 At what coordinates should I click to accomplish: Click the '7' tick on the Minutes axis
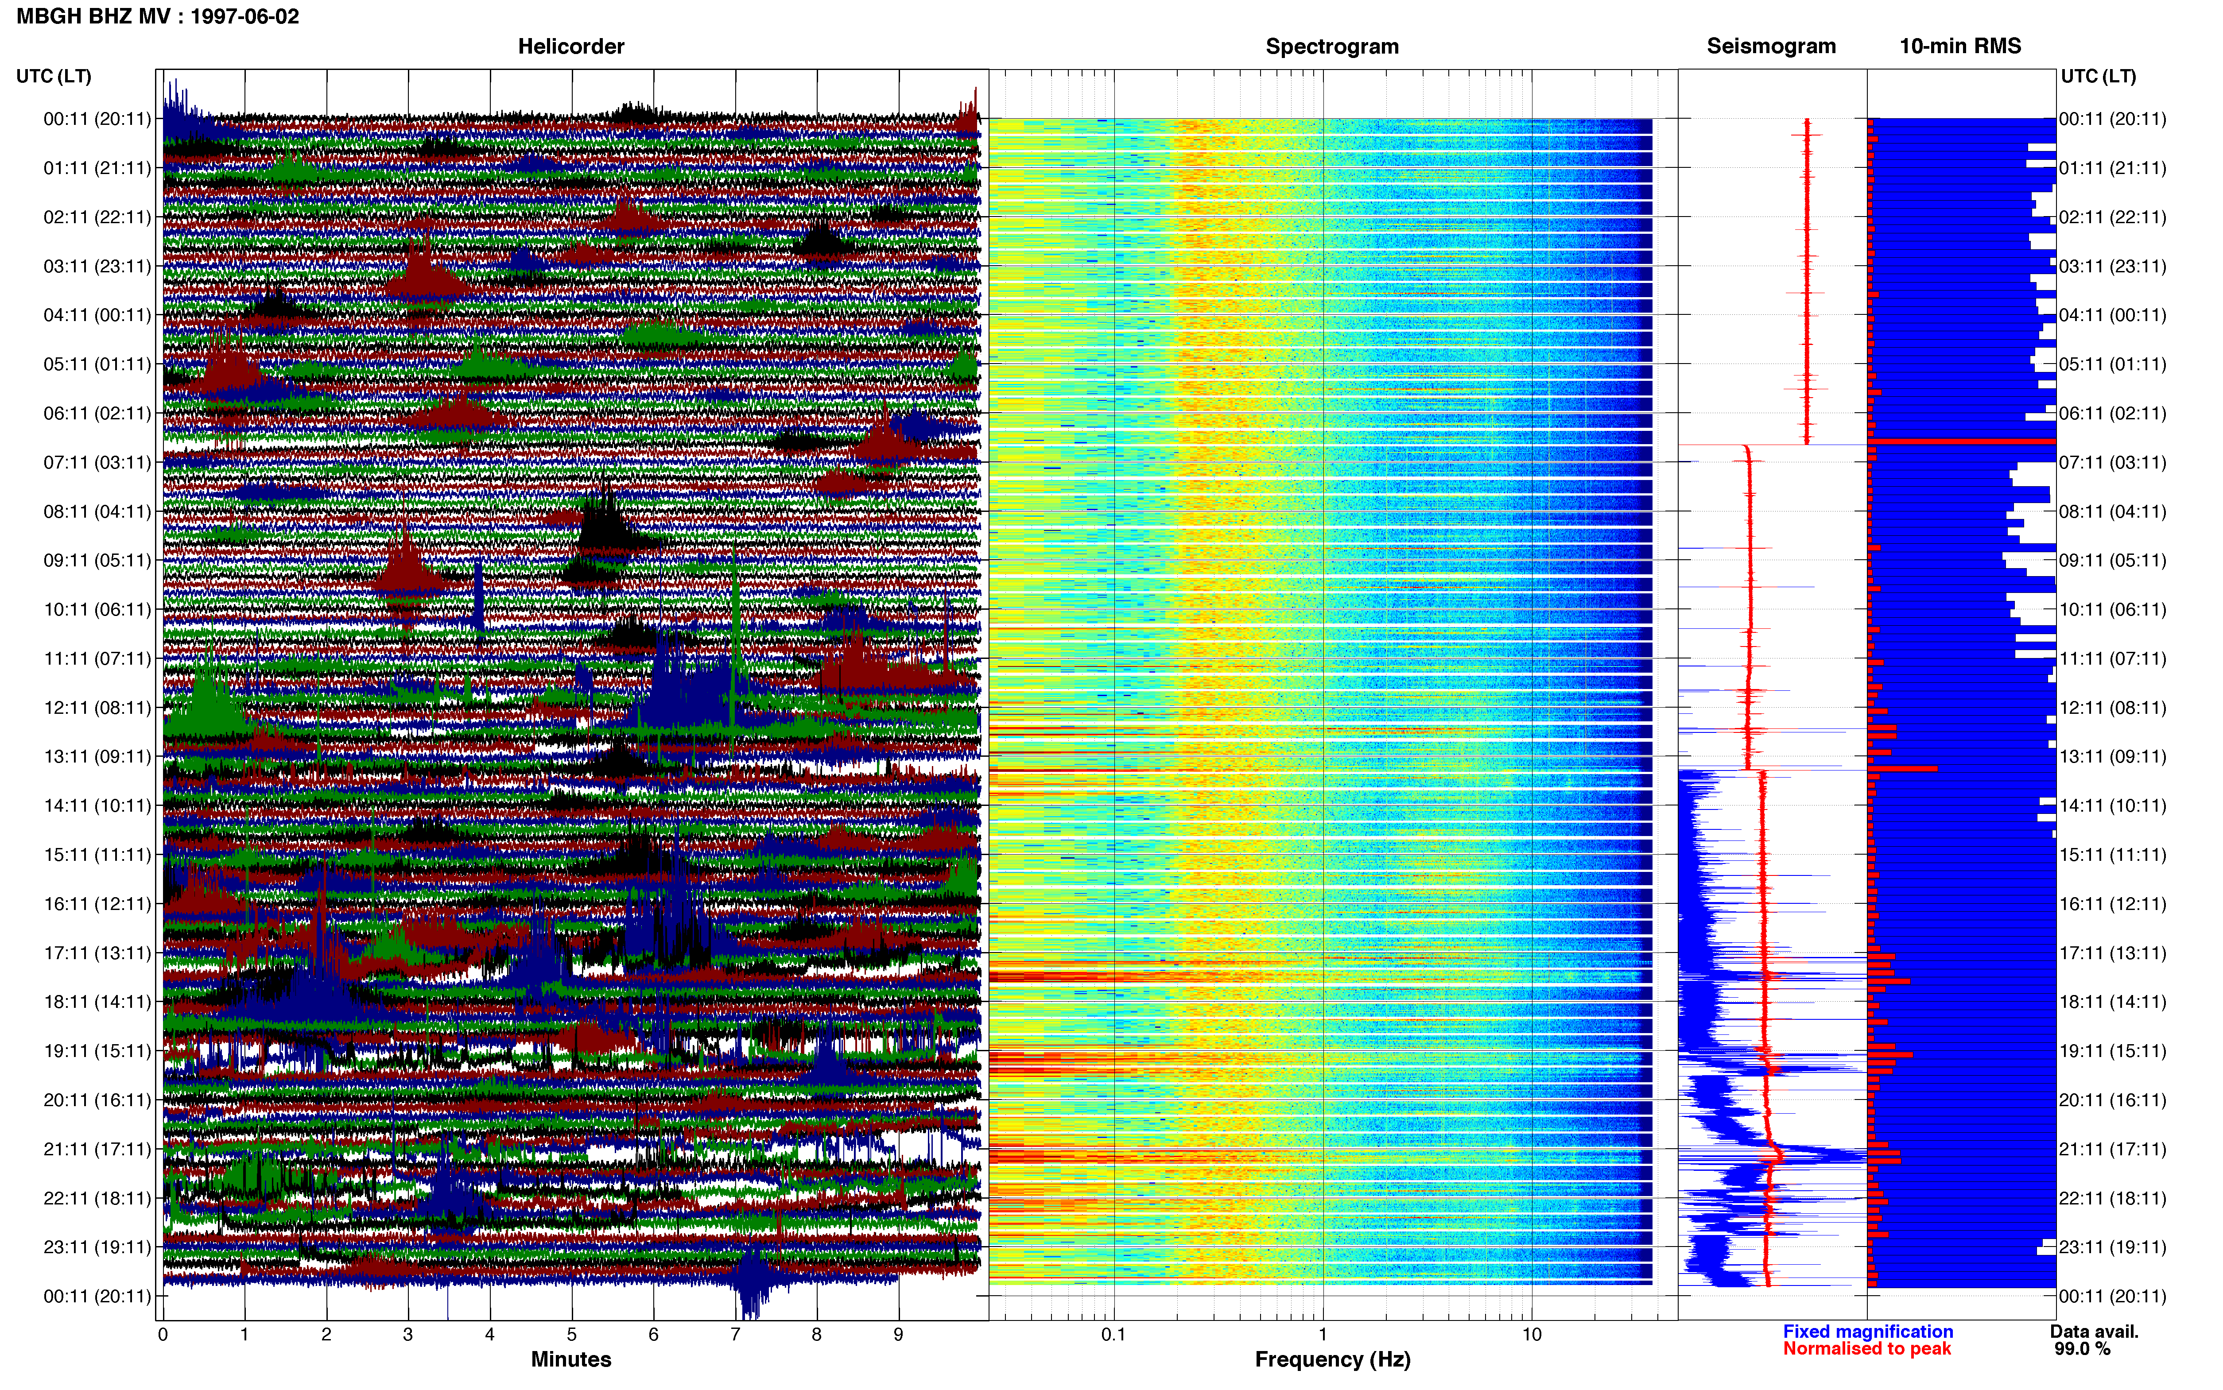click(736, 1334)
